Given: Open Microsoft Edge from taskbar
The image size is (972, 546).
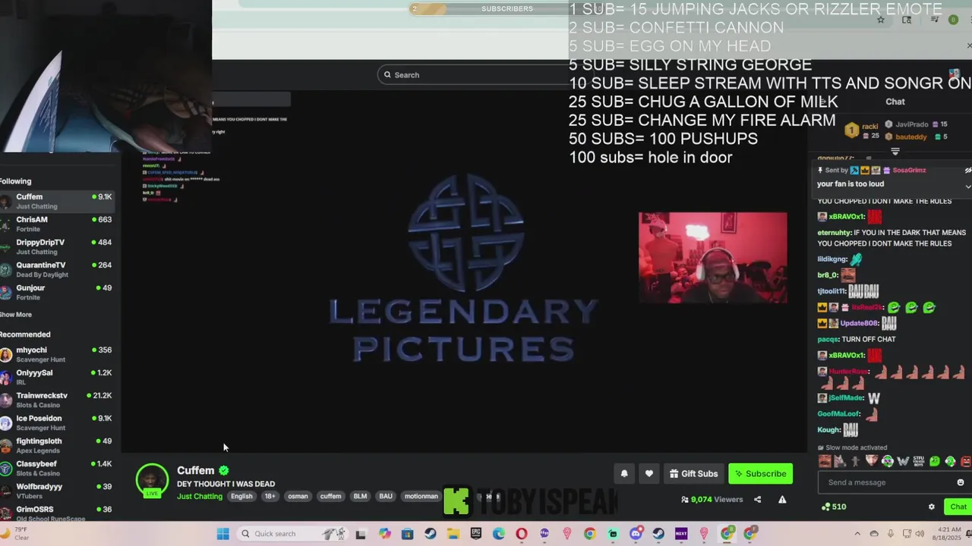Looking at the screenshot, I should click(x=499, y=534).
